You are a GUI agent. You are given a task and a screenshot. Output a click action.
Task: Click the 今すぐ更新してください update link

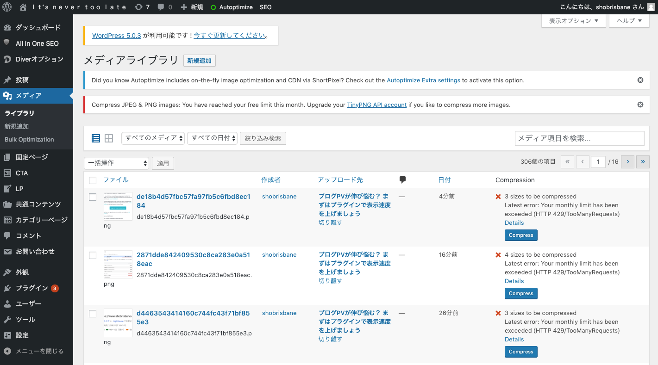pos(230,35)
